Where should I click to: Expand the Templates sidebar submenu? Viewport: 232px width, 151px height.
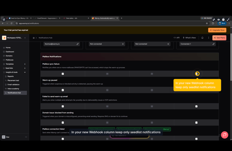tap(25, 64)
